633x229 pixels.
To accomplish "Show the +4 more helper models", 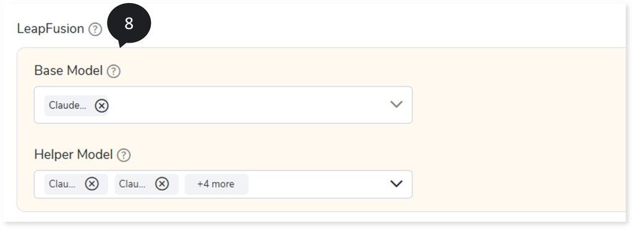I will pyautogui.click(x=216, y=184).
